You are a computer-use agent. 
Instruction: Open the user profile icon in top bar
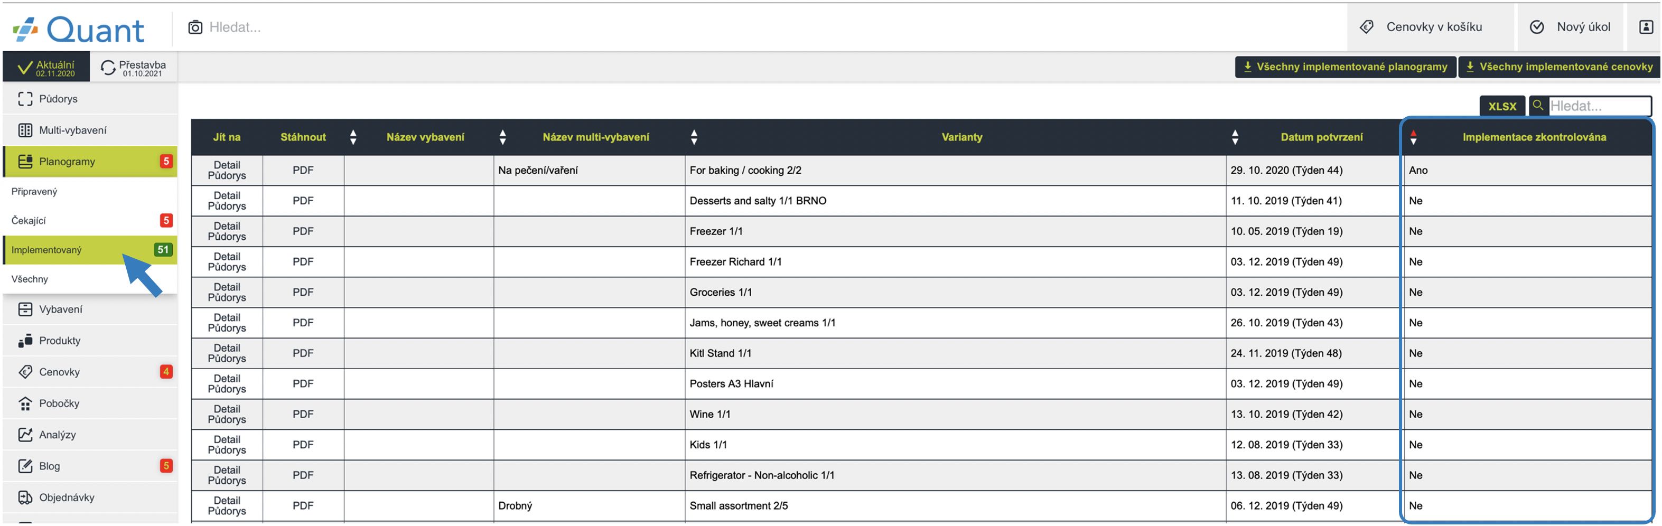(x=1646, y=27)
